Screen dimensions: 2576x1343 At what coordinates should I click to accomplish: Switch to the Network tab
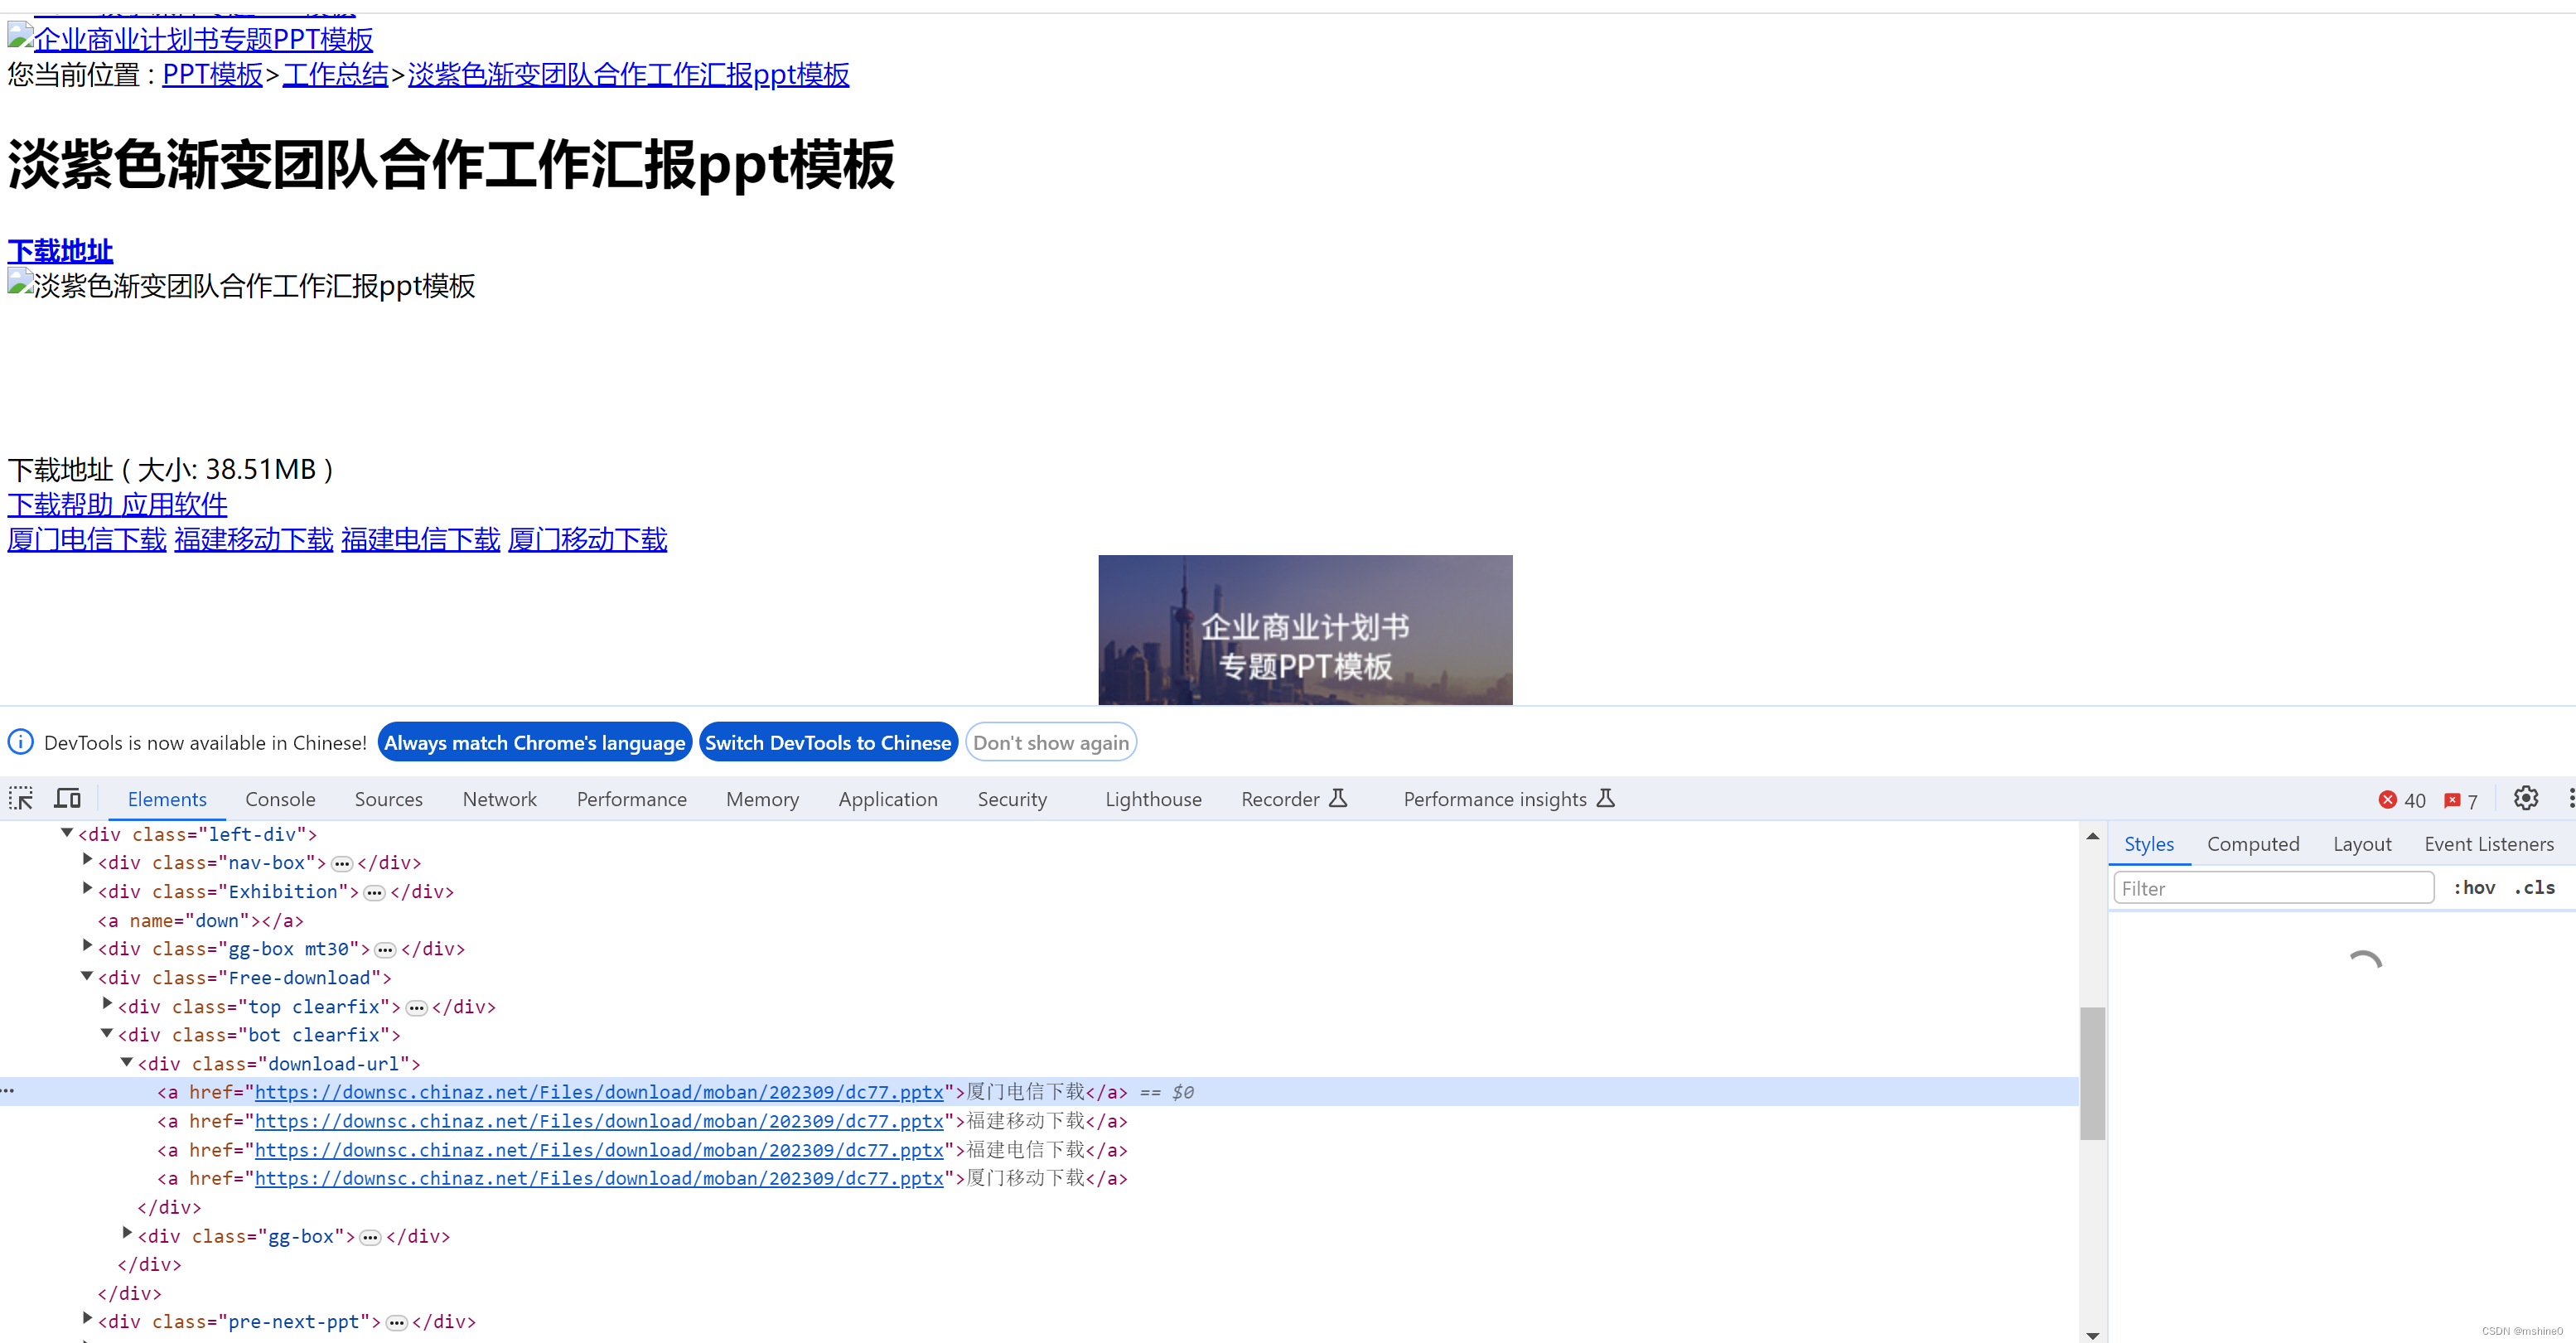[x=500, y=798]
